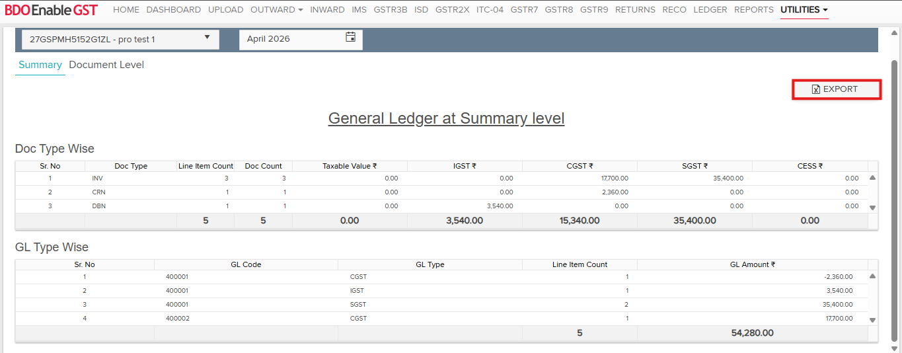
Task: Click the GL Amount ₹ column header
Action: 752,264
